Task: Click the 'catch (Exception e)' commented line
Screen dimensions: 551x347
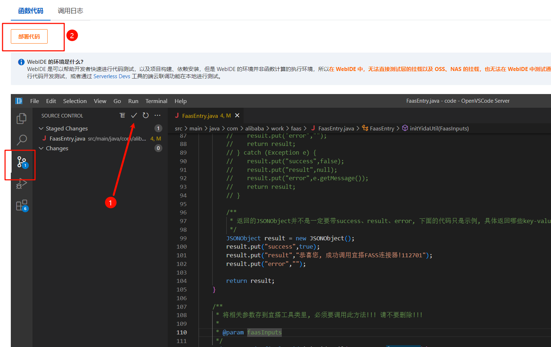Action: tap(271, 152)
